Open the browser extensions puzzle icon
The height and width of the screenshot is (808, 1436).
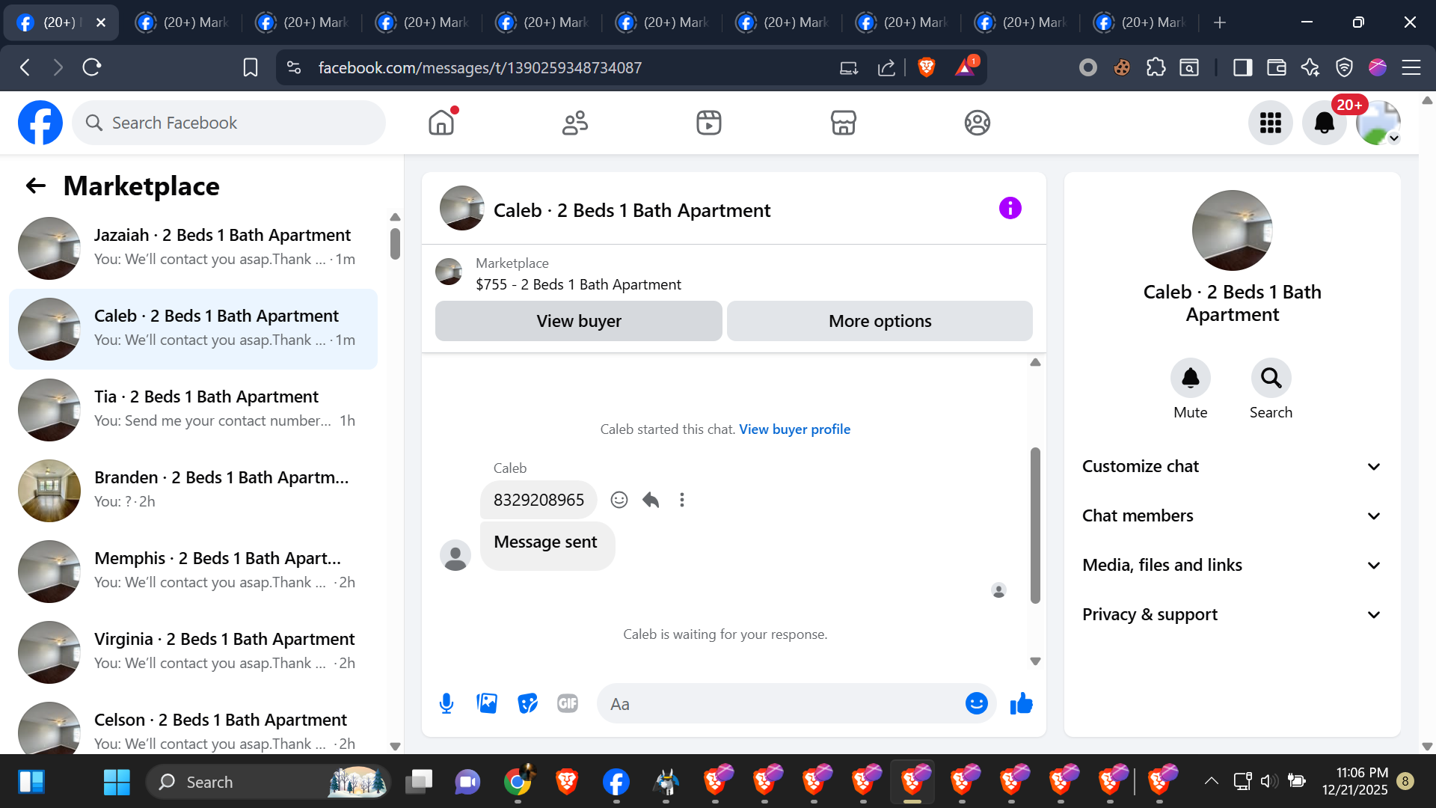(1156, 67)
